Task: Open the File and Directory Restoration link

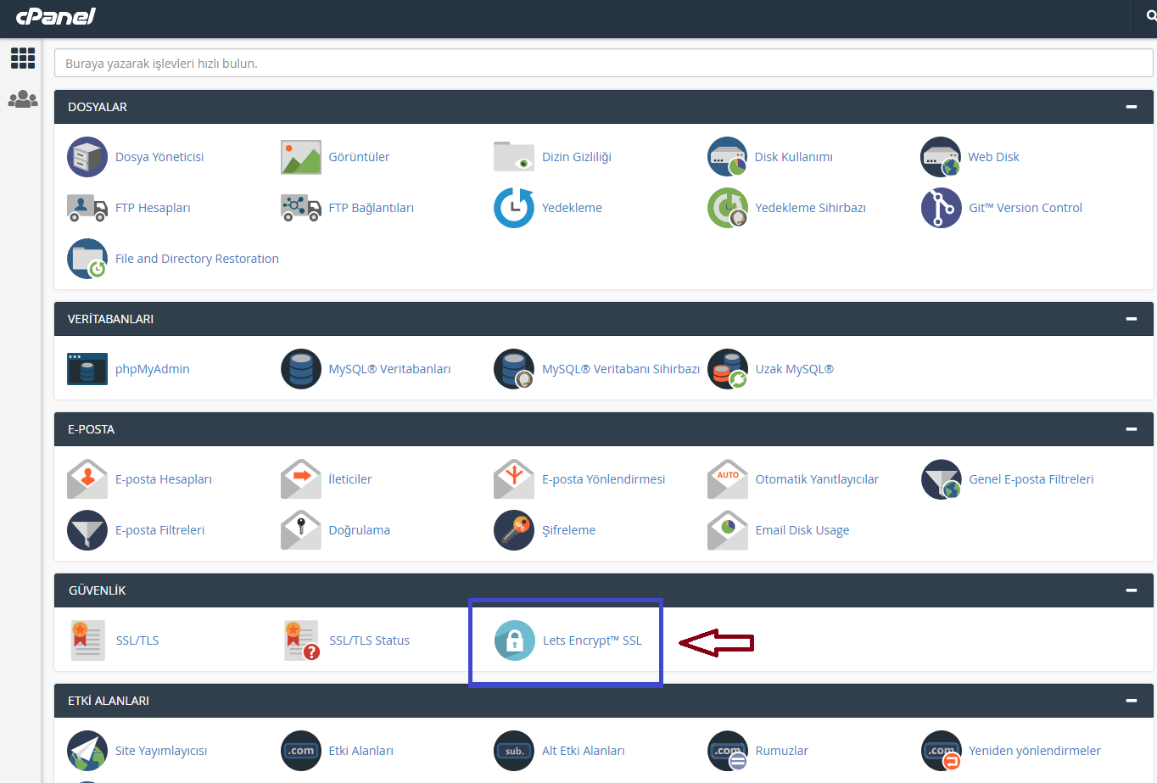Action: point(197,259)
